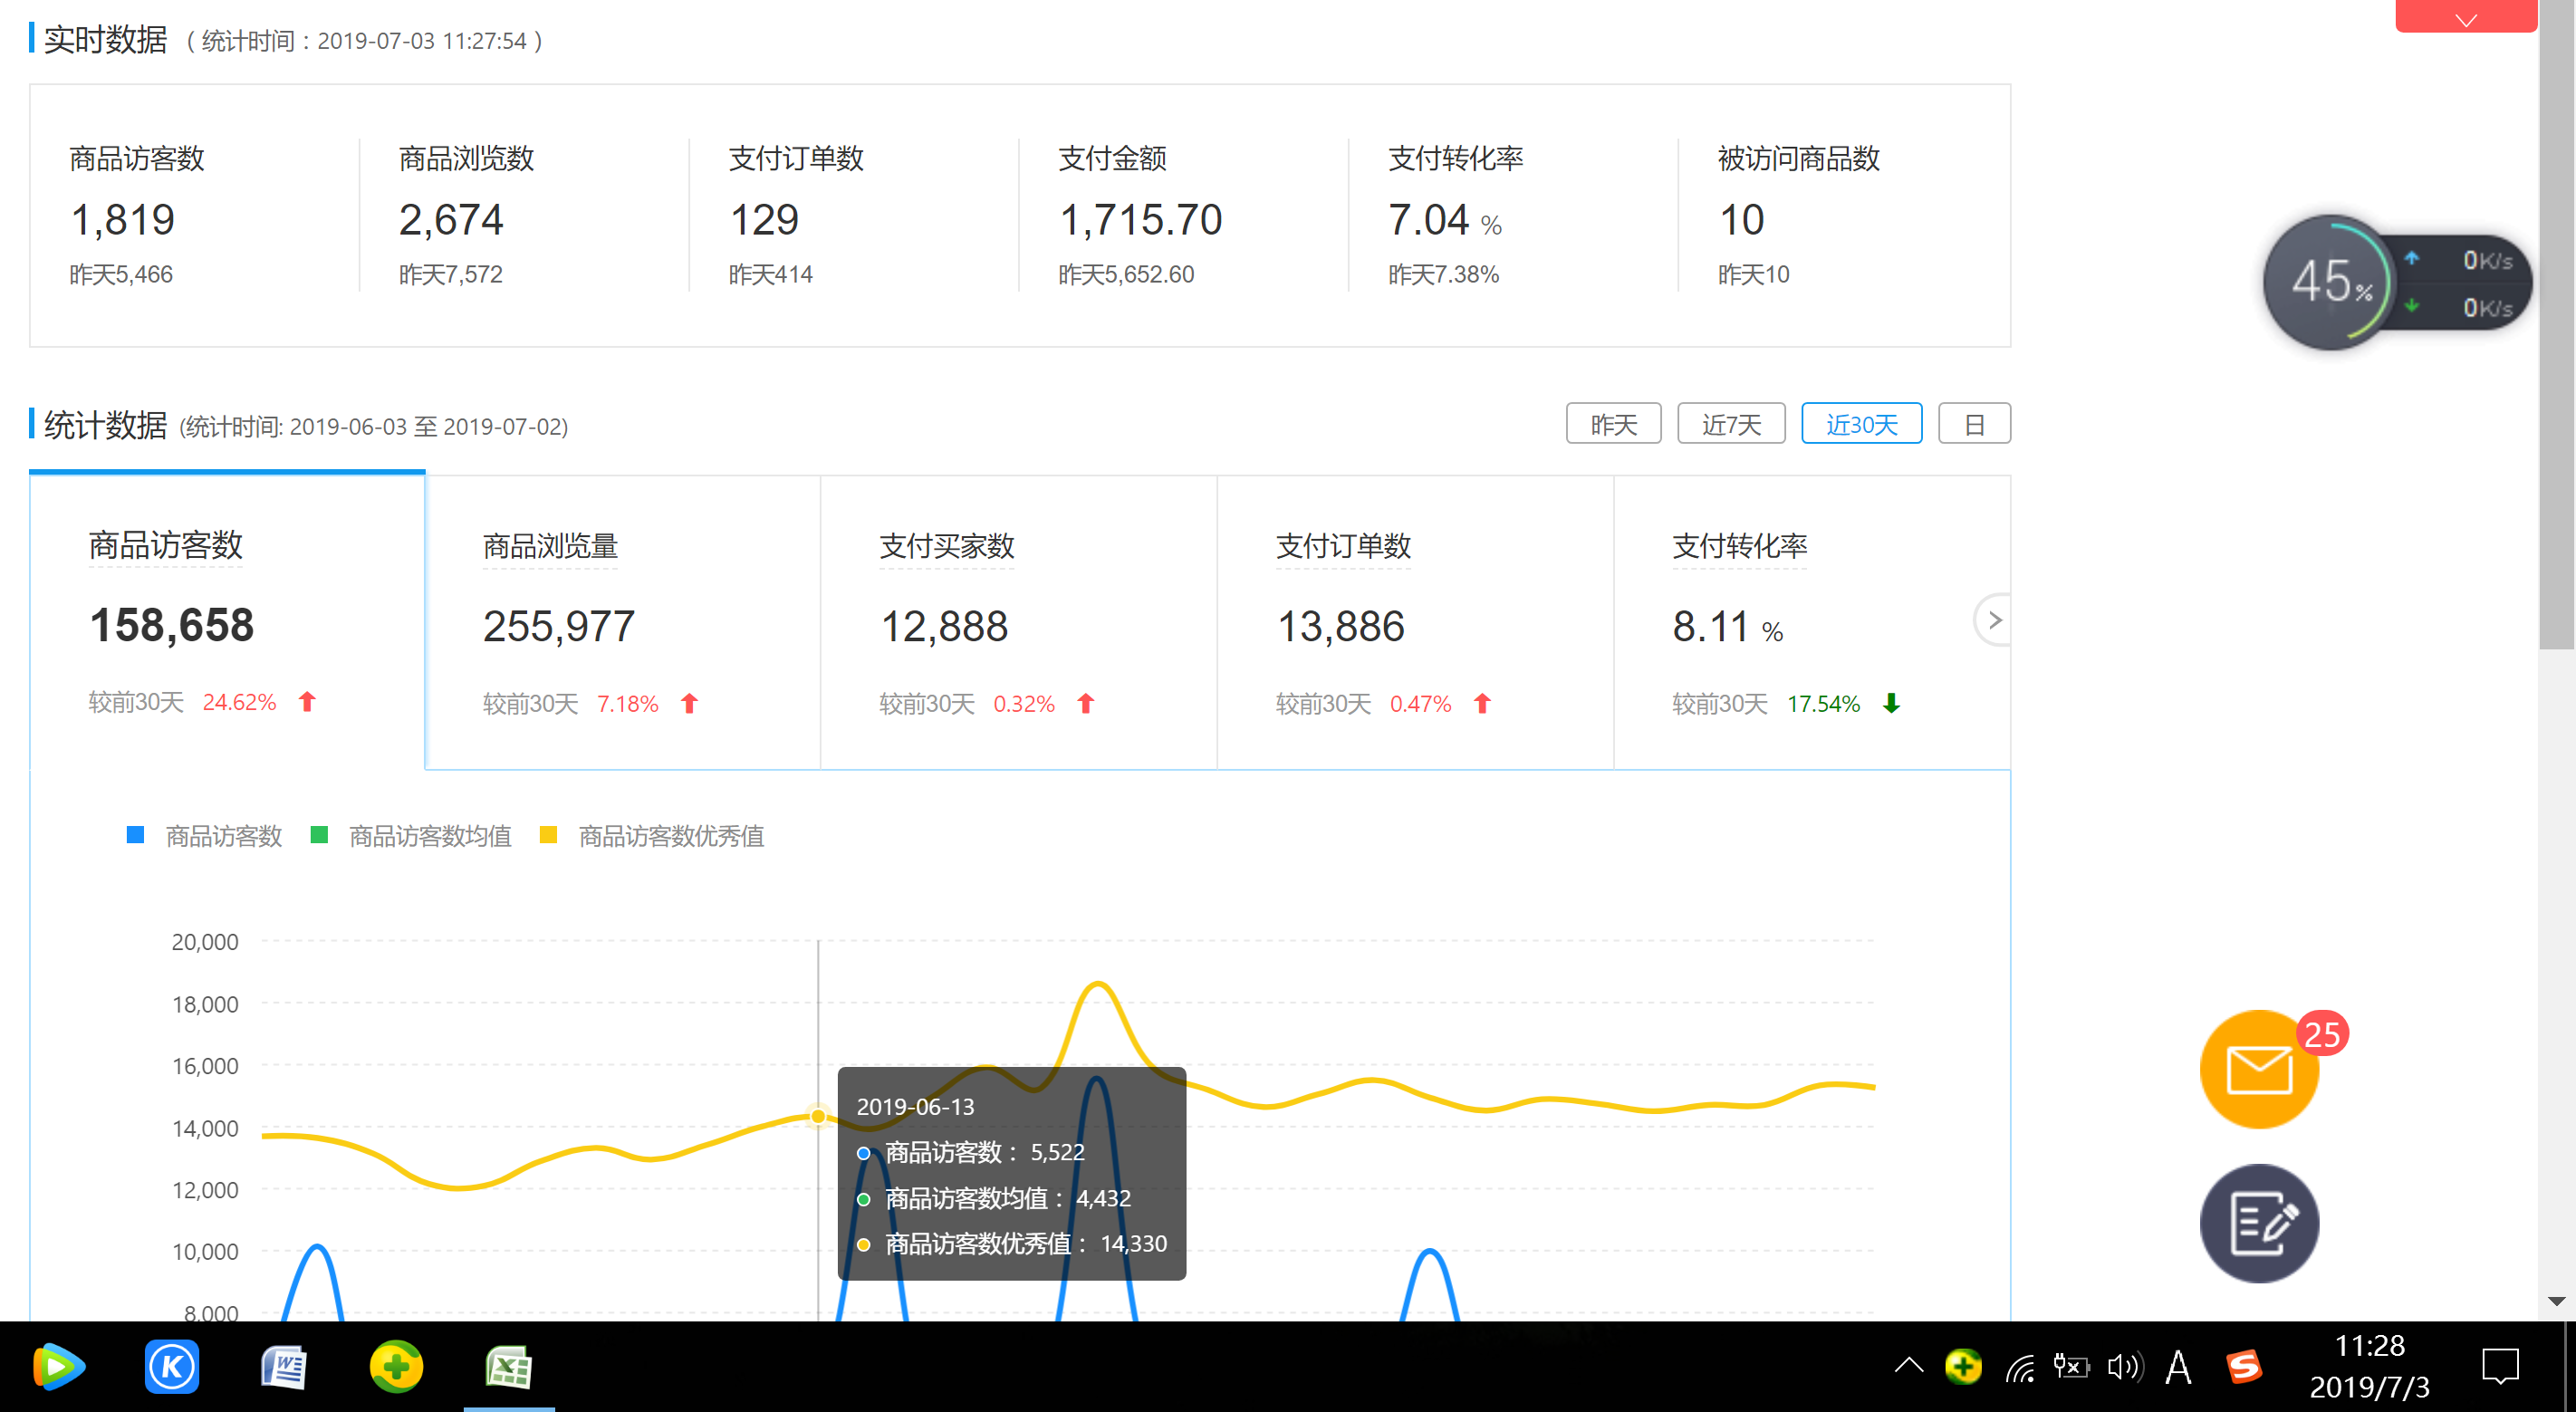Click the red up arrow beside 7.18%
The width and height of the screenshot is (2576, 1412).
[689, 704]
